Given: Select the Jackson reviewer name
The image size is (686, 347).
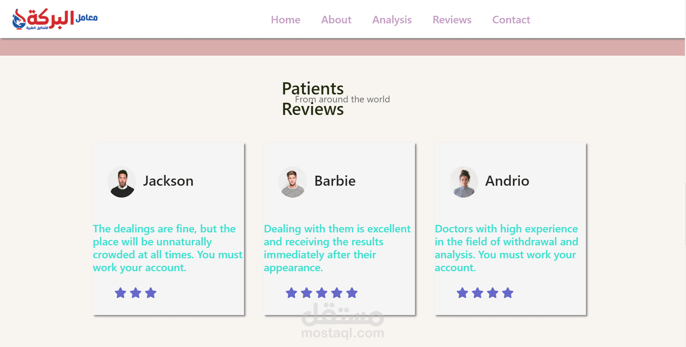Looking at the screenshot, I should click(168, 181).
